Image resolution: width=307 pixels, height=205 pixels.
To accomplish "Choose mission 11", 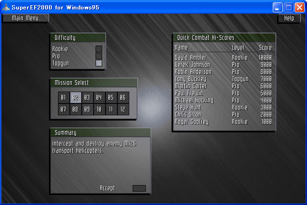I will coord(111,109).
